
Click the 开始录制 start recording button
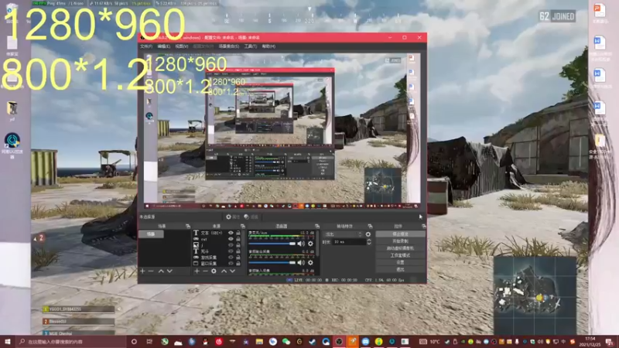[400, 241]
